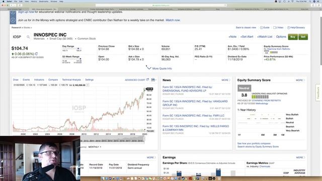Open the Safari Bookmarks menu
Image resolution: width=322 pixels, height=181 pixels.
point(44,1)
